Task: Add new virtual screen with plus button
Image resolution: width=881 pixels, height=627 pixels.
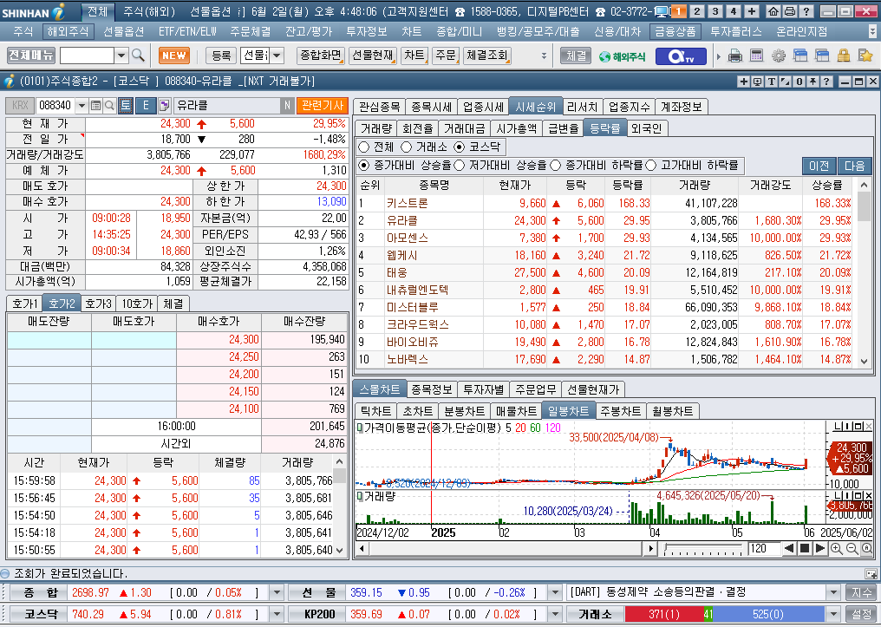Action: pos(752,11)
